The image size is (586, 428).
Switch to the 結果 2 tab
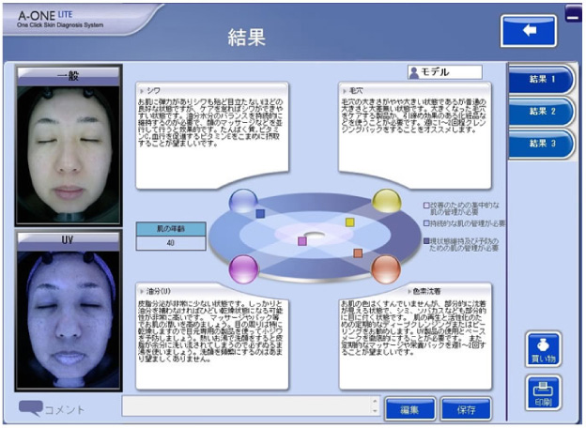(x=541, y=112)
